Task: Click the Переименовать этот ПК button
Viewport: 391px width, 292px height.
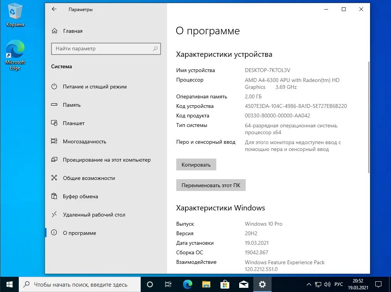Action: [211, 185]
